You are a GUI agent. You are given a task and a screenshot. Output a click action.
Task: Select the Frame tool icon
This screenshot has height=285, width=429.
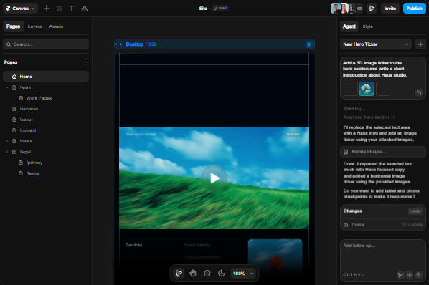pyautogui.click(x=60, y=9)
